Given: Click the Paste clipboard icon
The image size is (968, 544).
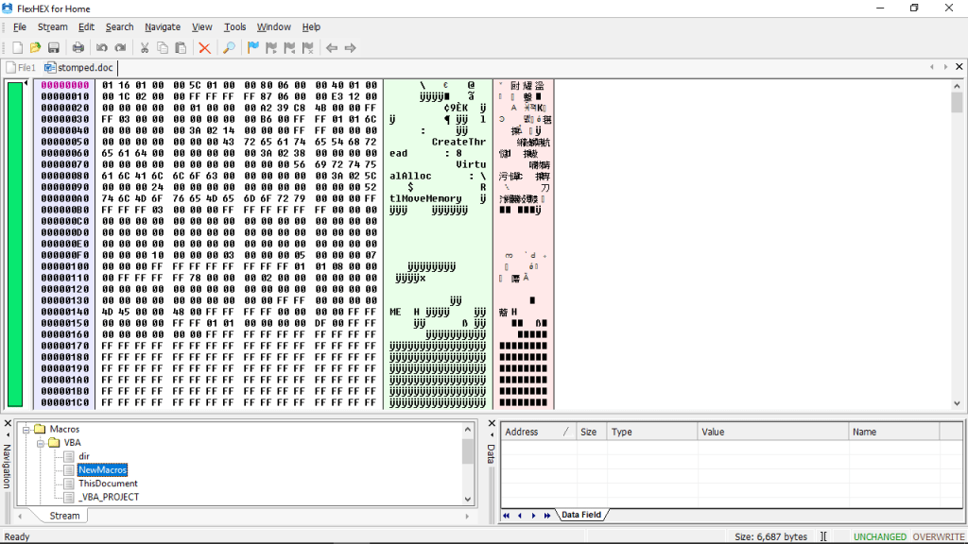Looking at the screenshot, I should pyautogui.click(x=181, y=48).
